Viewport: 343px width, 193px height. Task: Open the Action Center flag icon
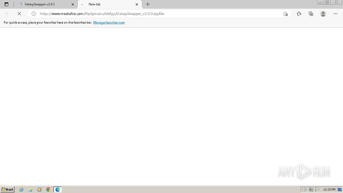click(x=318, y=190)
